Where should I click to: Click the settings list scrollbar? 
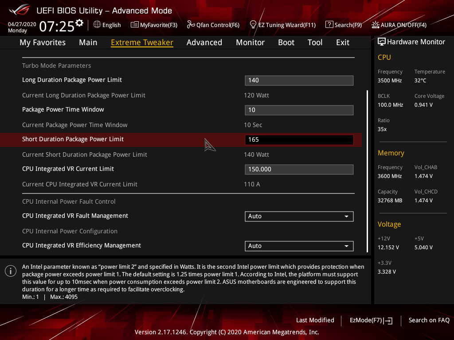367,171
